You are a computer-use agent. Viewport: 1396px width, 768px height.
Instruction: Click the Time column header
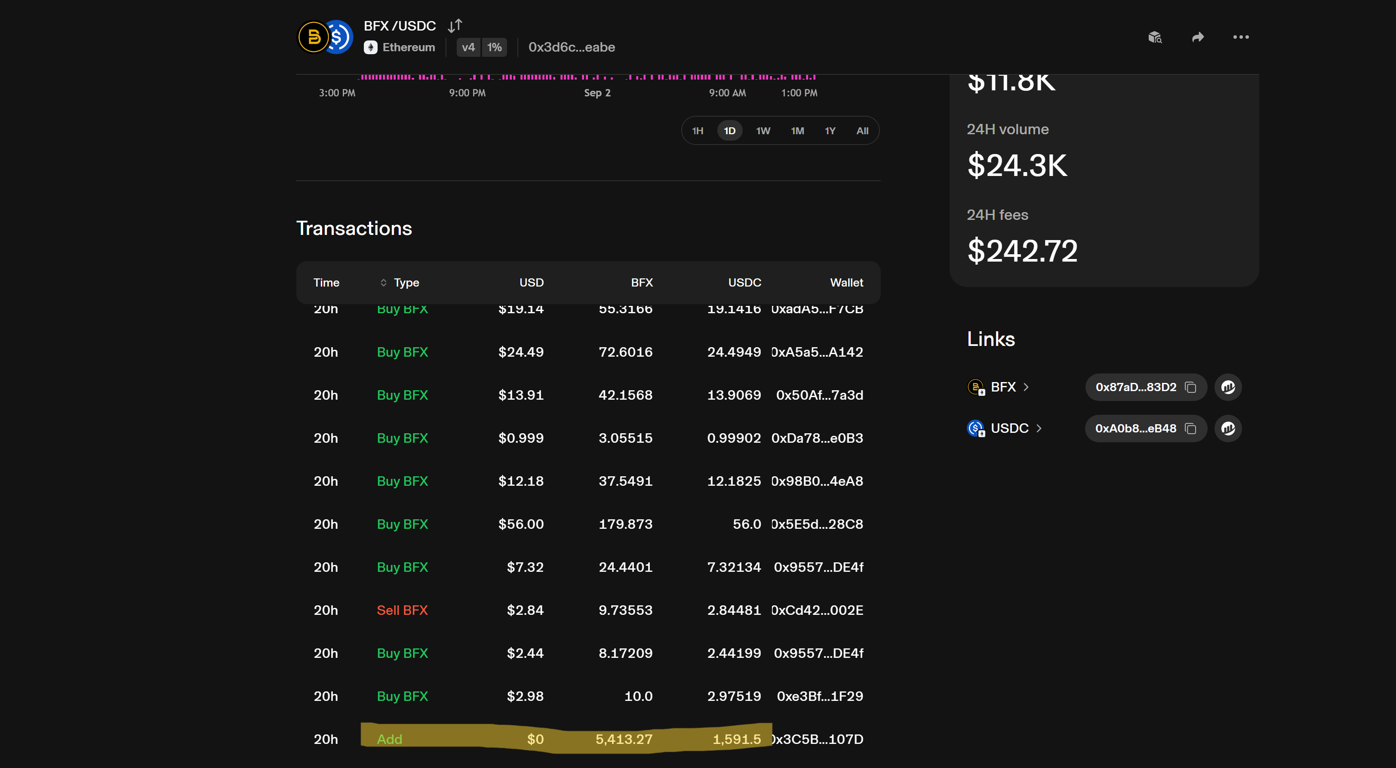[x=326, y=283]
